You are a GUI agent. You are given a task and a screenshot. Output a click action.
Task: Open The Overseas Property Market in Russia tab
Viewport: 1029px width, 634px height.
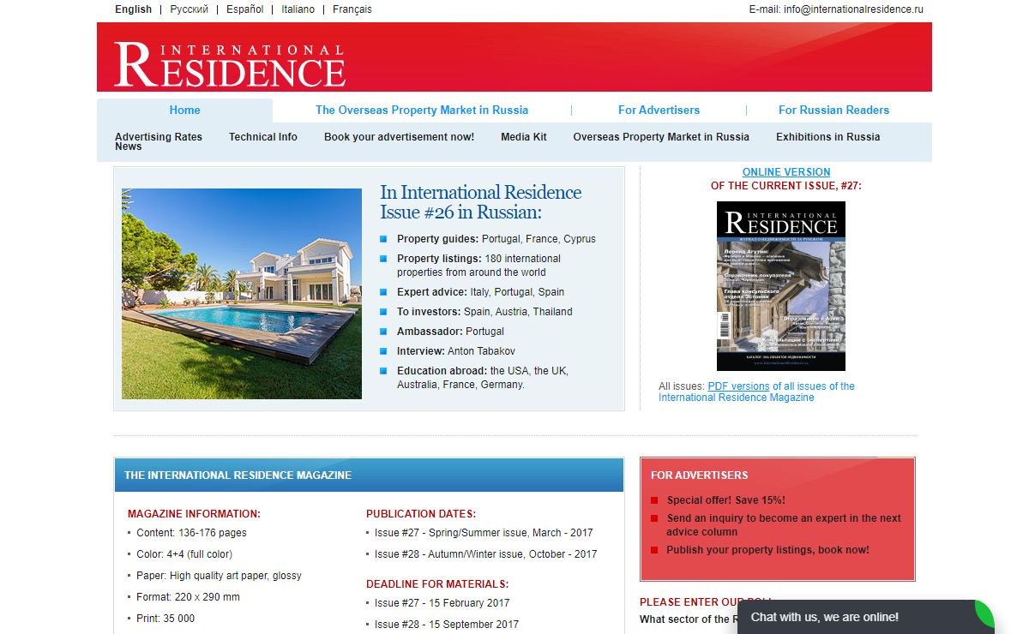coord(422,110)
